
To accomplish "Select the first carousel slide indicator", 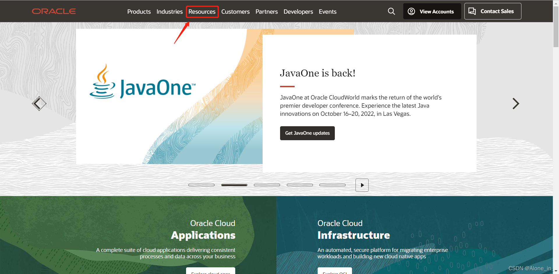I will (201, 185).
